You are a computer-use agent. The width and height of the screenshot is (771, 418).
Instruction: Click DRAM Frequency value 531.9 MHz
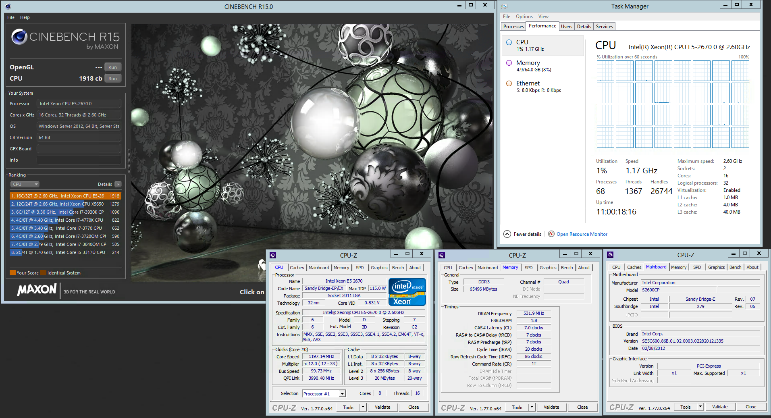pyautogui.click(x=534, y=313)
